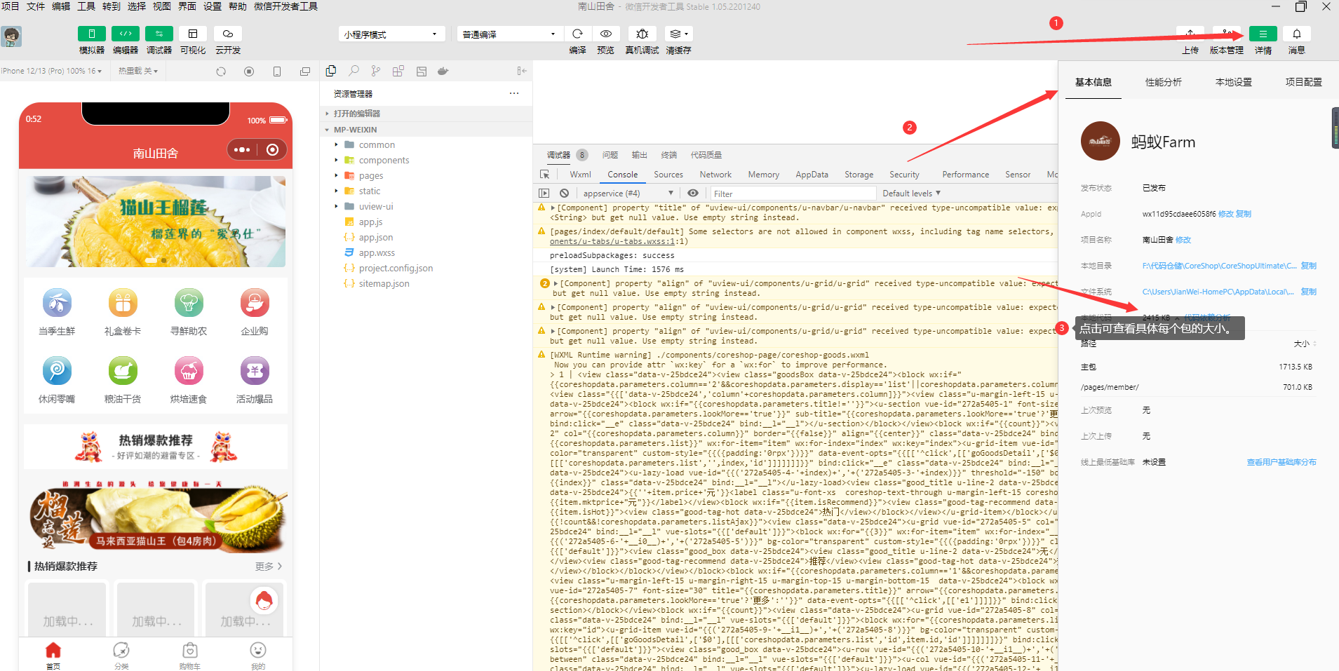Open the editor search icon
The height and width of the screenshot is (671, 1339).
pos(354,71)
